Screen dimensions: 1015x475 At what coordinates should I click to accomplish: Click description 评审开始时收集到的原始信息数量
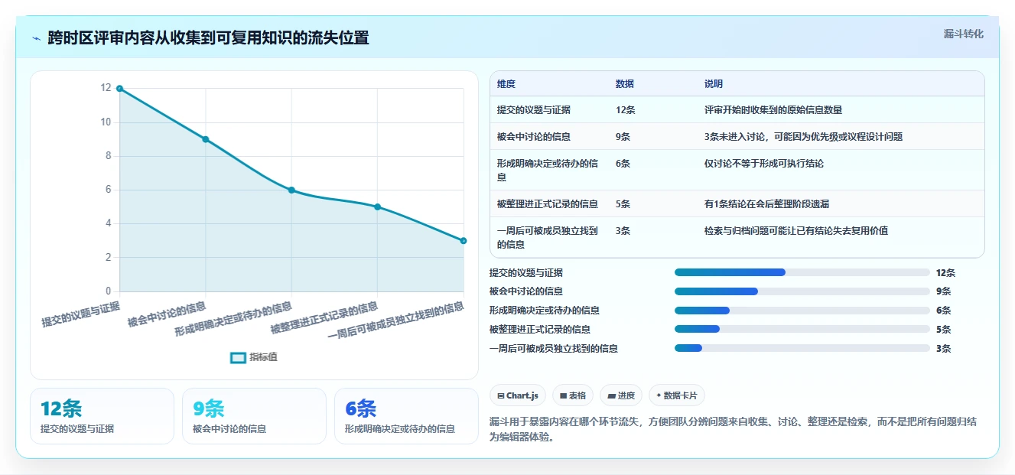click(x=773, y=110)
